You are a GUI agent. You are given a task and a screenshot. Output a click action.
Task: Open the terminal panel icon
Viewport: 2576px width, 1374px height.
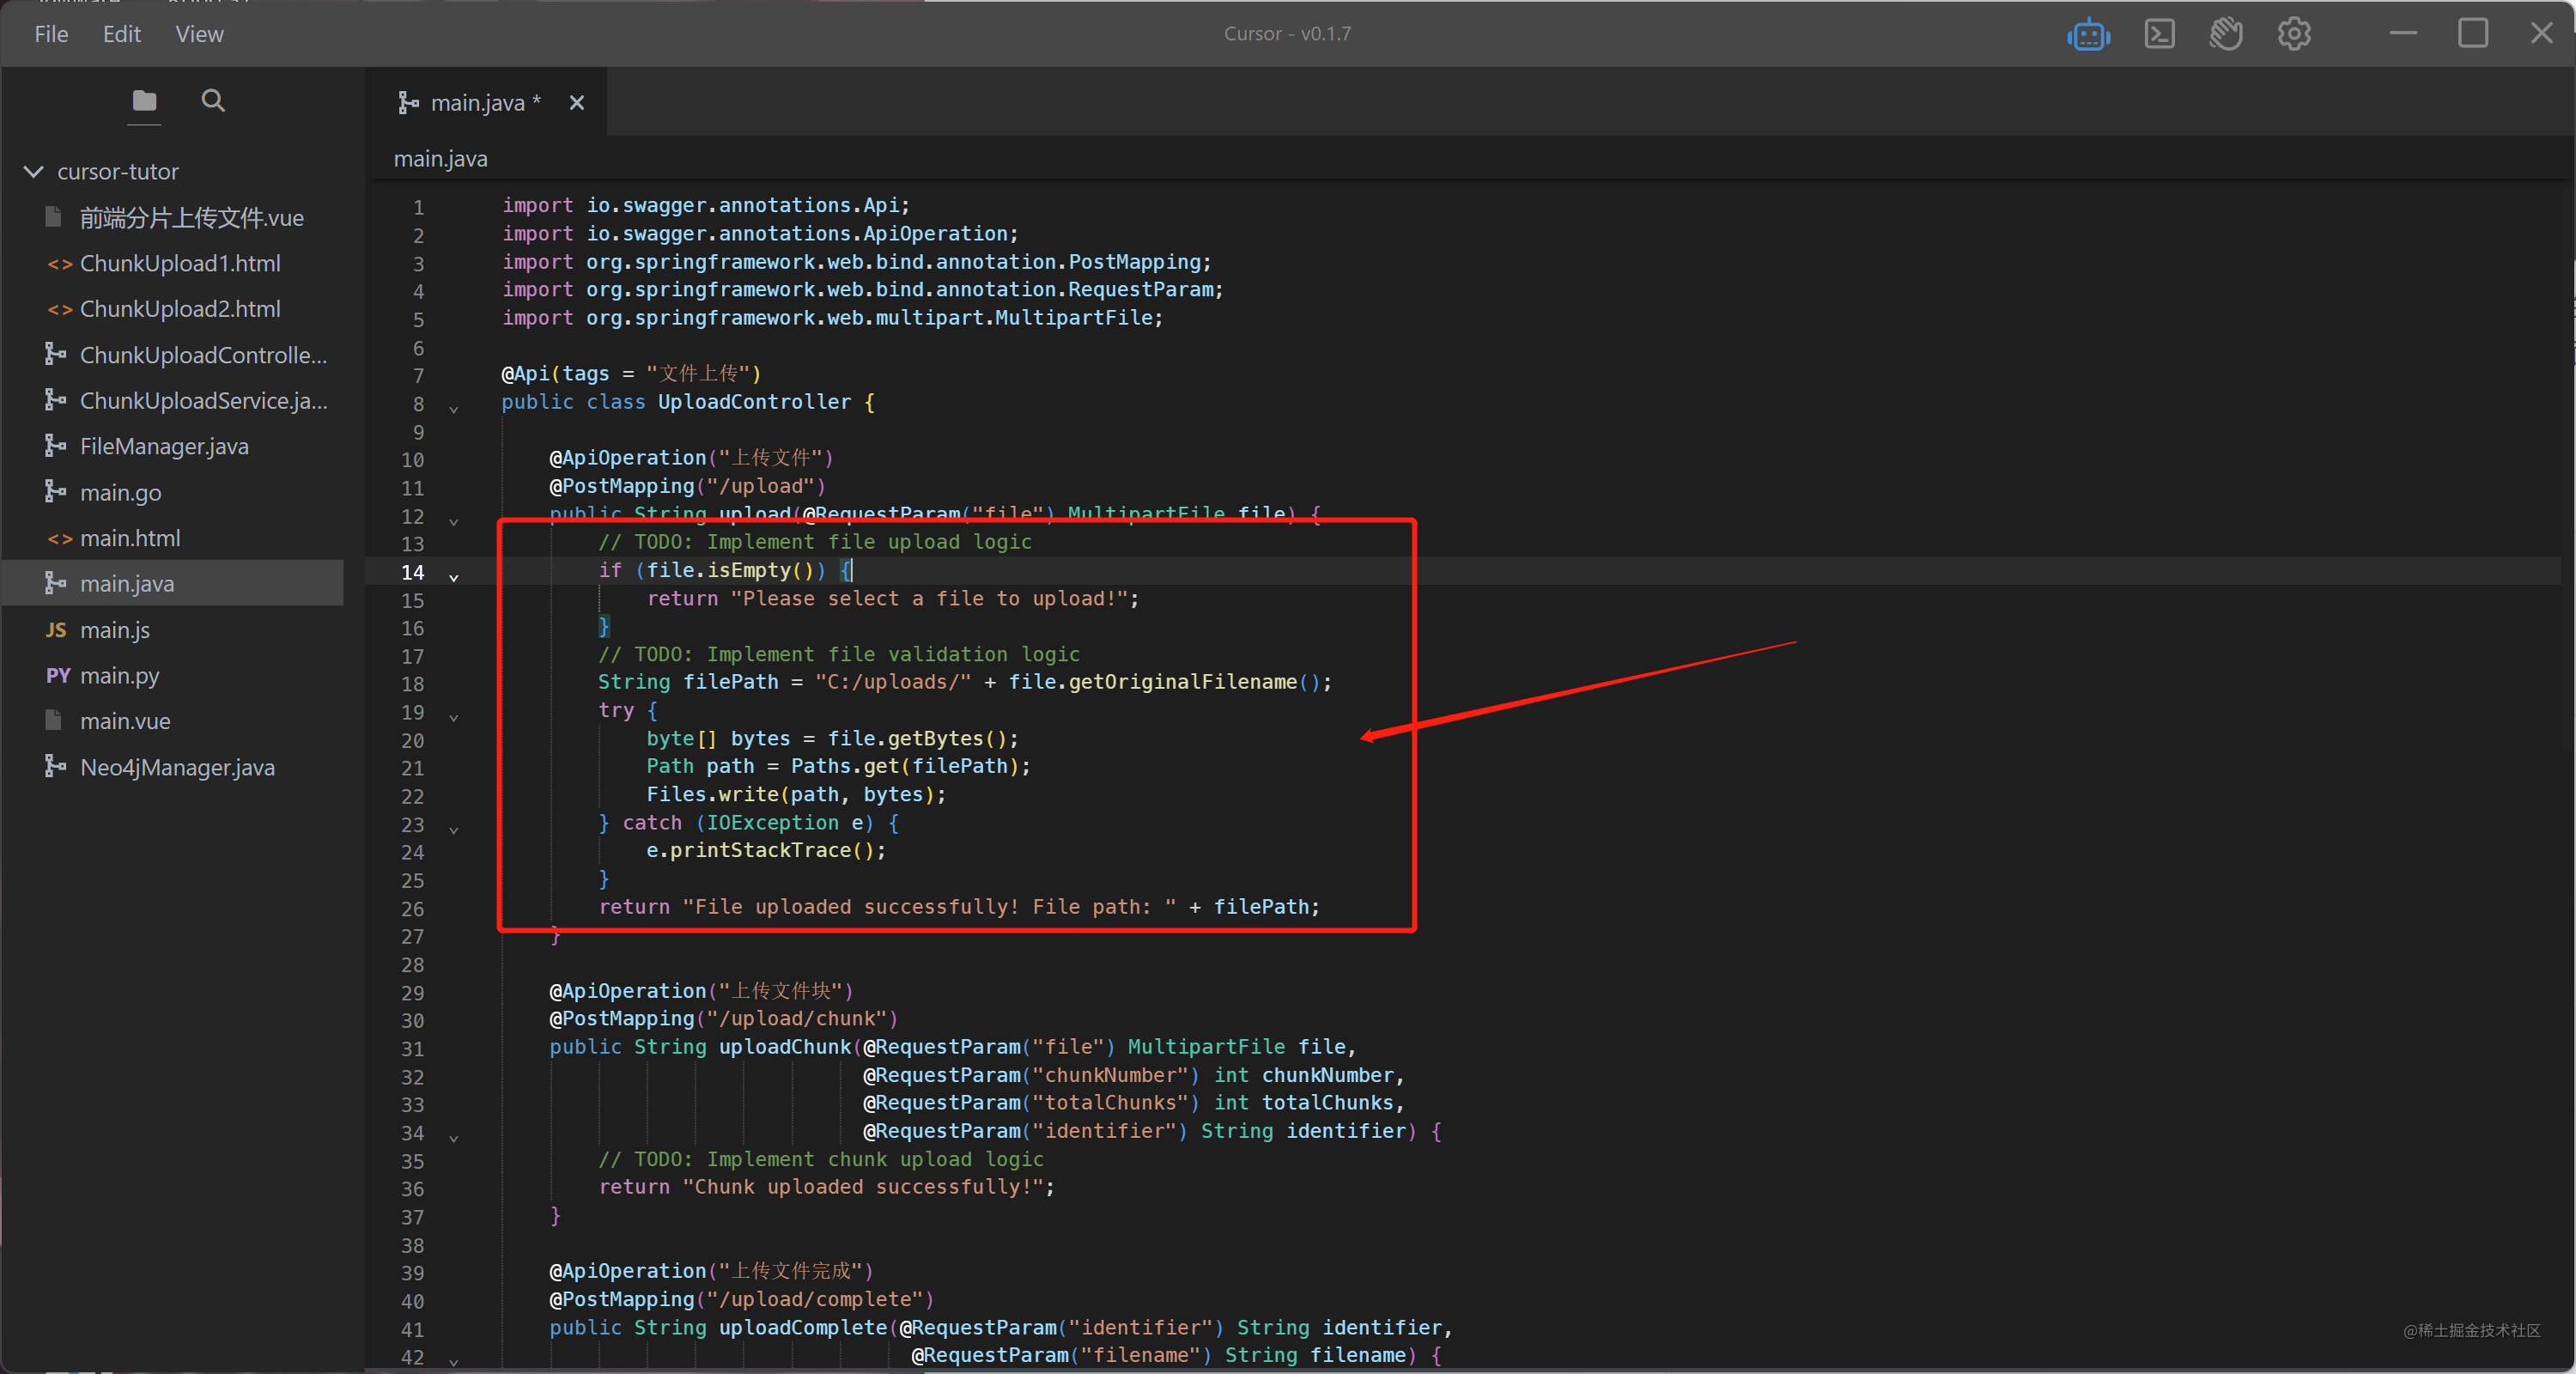2159,35
